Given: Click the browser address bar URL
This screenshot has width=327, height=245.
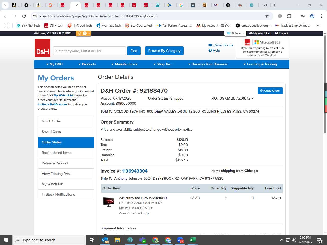Looking at the screenshot, I should pos(99,16).
